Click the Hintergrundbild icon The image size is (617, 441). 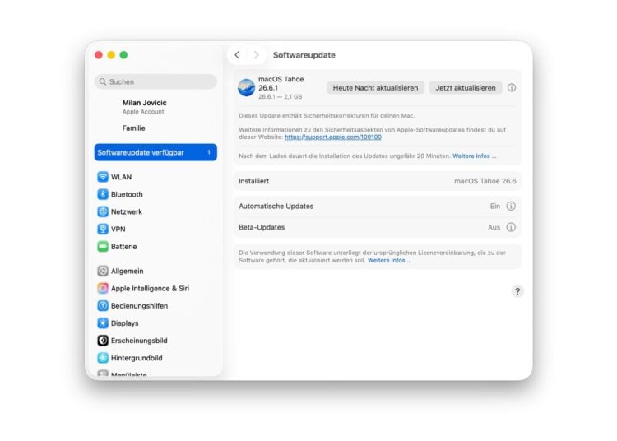[103, 358]
